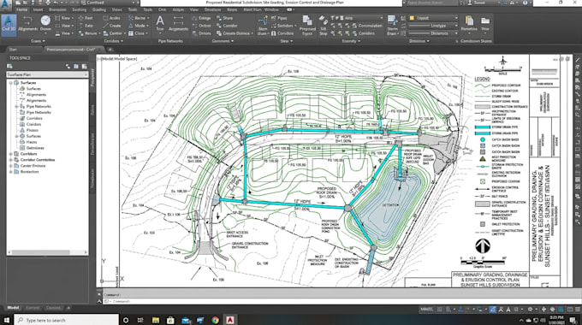
Task: Click the clock-shaped icon in the ribbon
Action: pyautogui.click(x=45, y=23)
